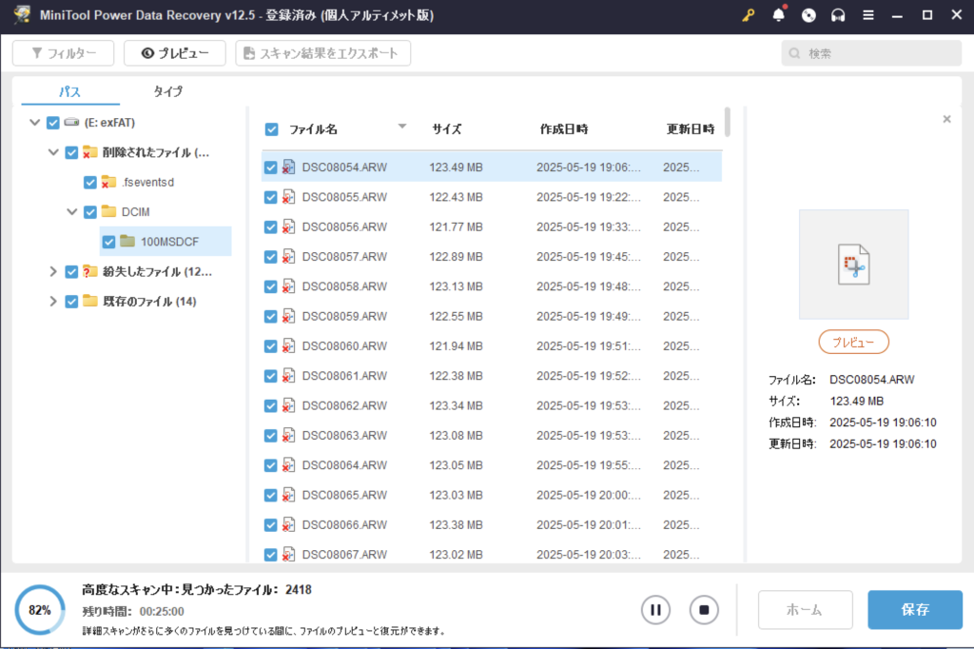
Task: Click the プレビュー toolbar button
Action: [175, 53]
